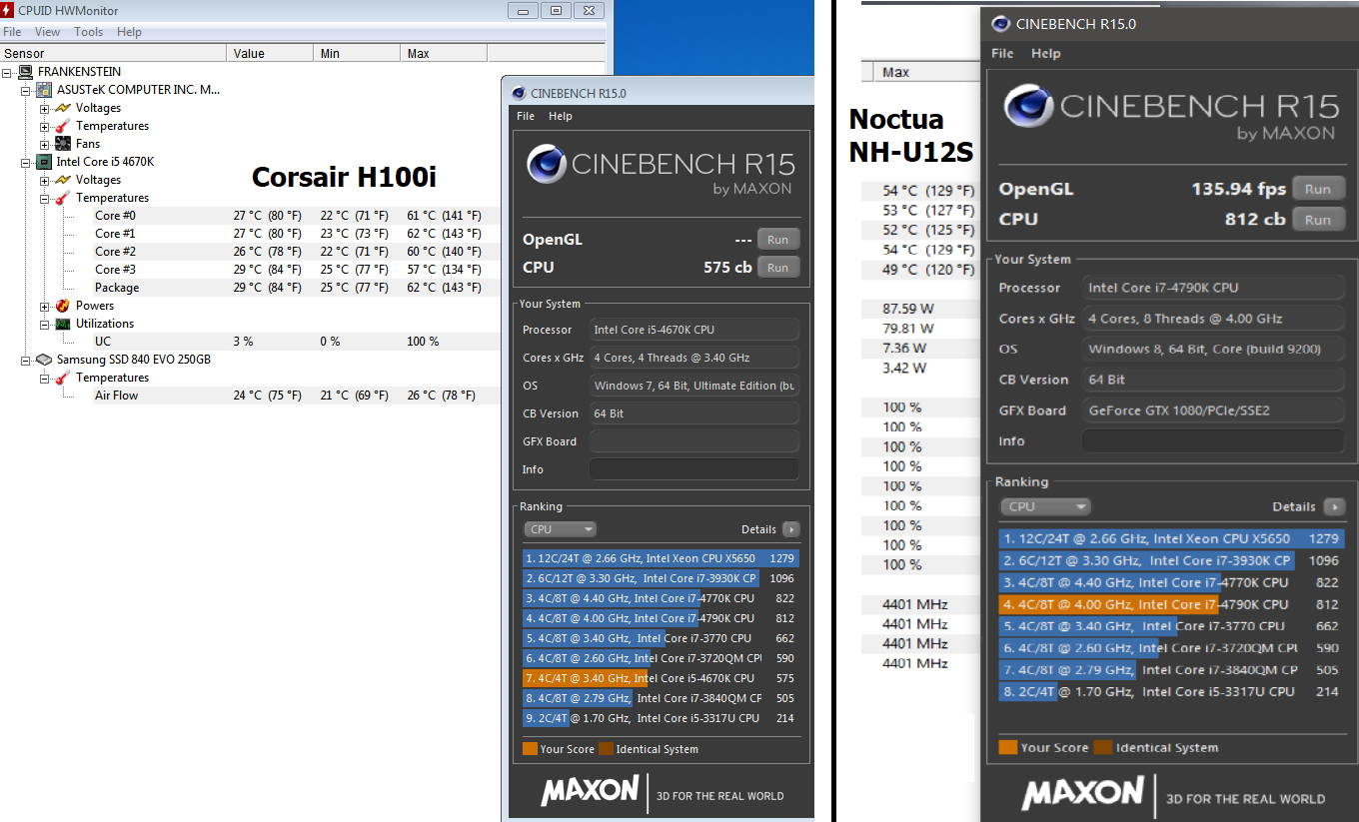
Task: Click the Info field in right Cinebench
Action: tap(1213, 440)
